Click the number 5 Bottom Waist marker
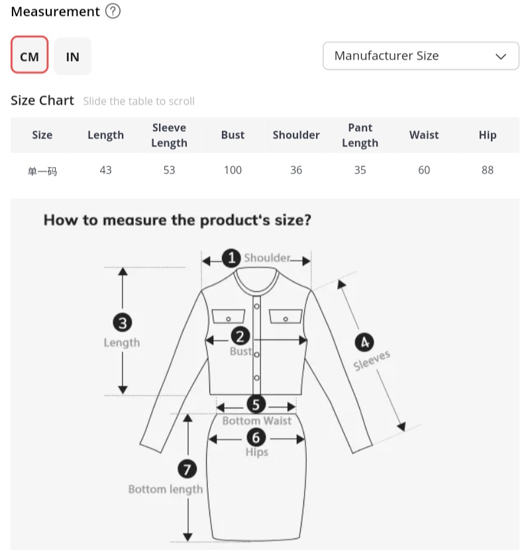This screenshot has width=530, height=550. 256,404
